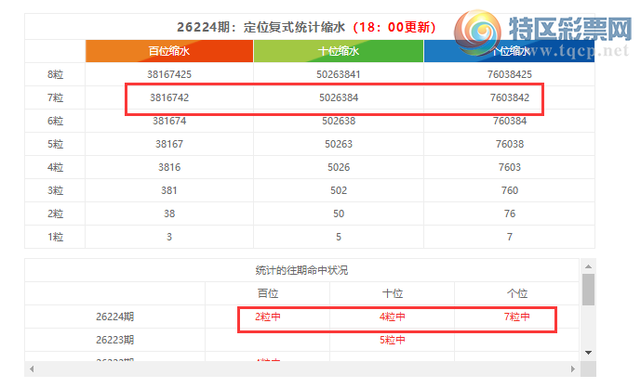641x388 pixels.
Task: Click the cell with value 7603842
Action: pyautogui.click(x=510, y=97)
